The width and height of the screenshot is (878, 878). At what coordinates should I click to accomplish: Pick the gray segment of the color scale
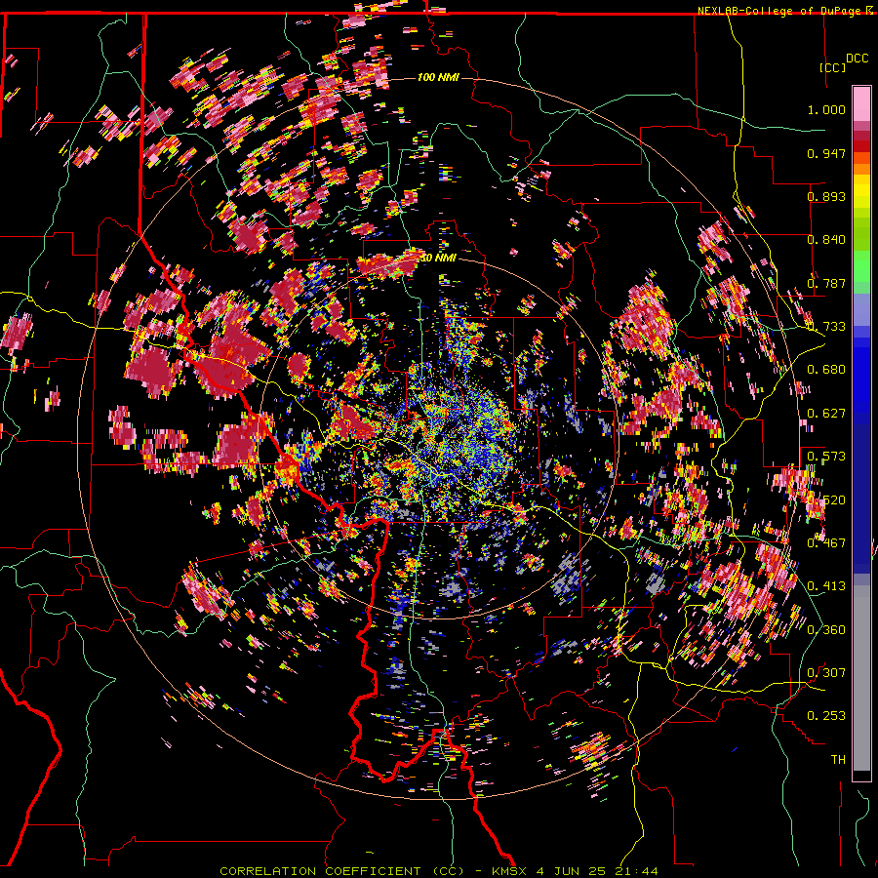[x=861, y=678]
